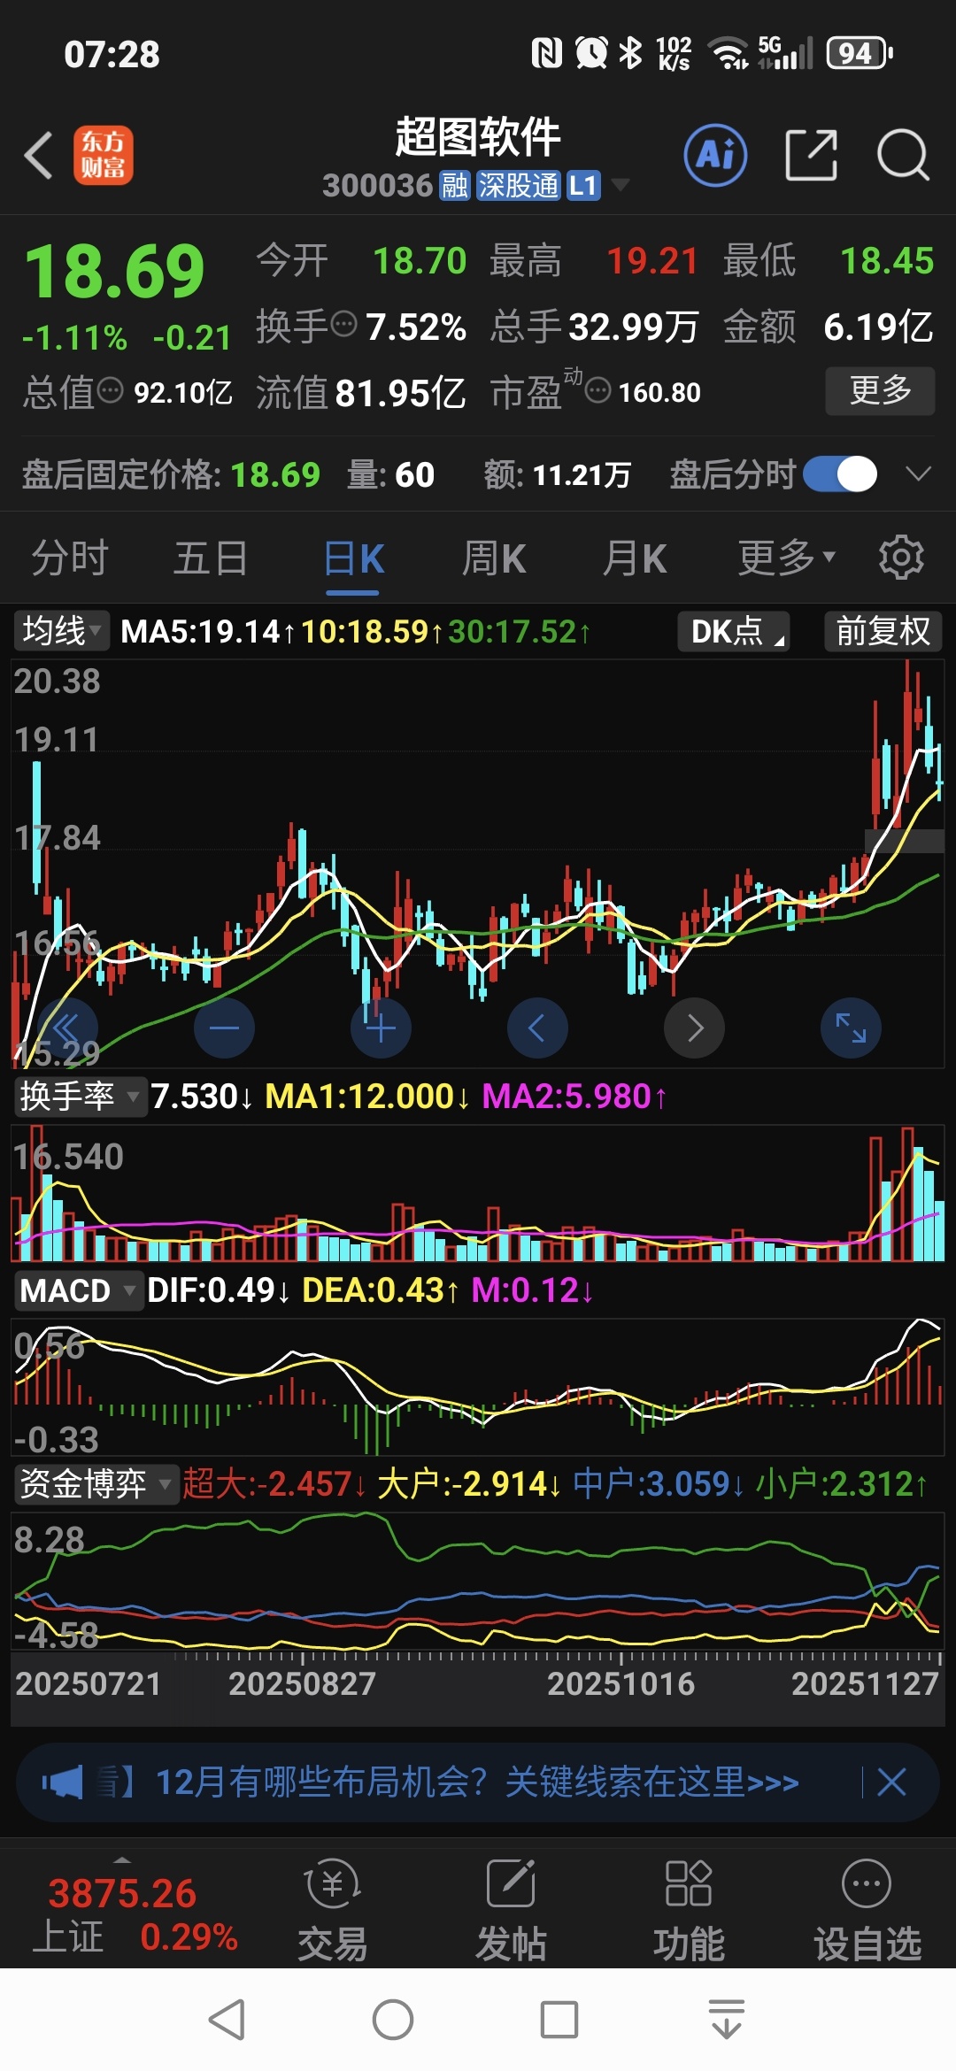The image size is (956, 2071).
Task: Tap the turnover rate bar chart
Action: coord(478,1192)
